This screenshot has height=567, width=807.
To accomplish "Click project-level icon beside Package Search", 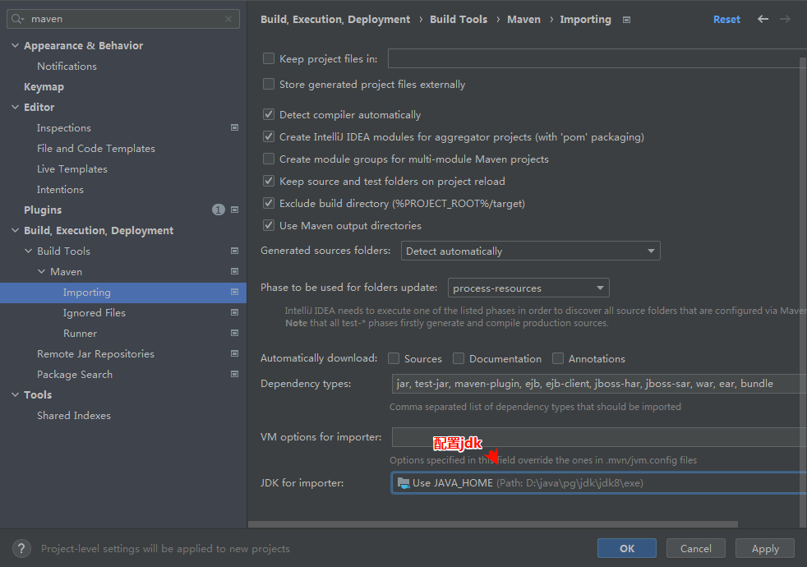I will coord(235,375).
